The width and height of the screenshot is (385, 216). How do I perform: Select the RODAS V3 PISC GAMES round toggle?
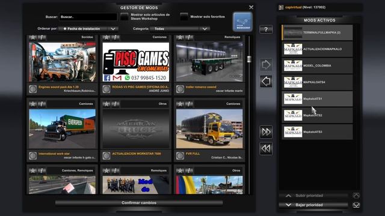coord(106,89)
